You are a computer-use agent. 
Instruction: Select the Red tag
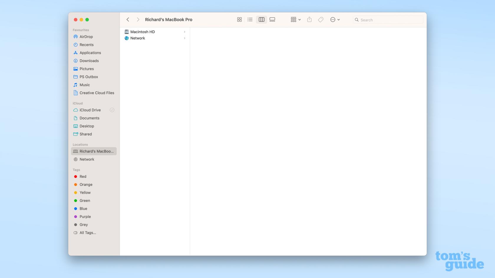94,177
